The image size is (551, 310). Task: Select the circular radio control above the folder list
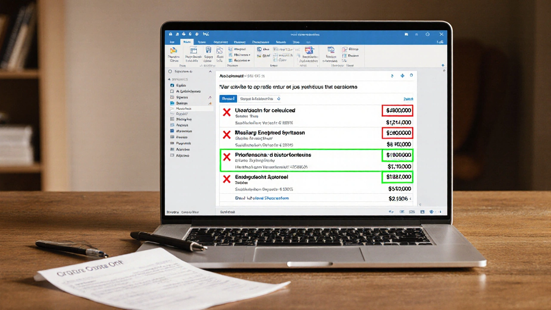coord(170,71)
